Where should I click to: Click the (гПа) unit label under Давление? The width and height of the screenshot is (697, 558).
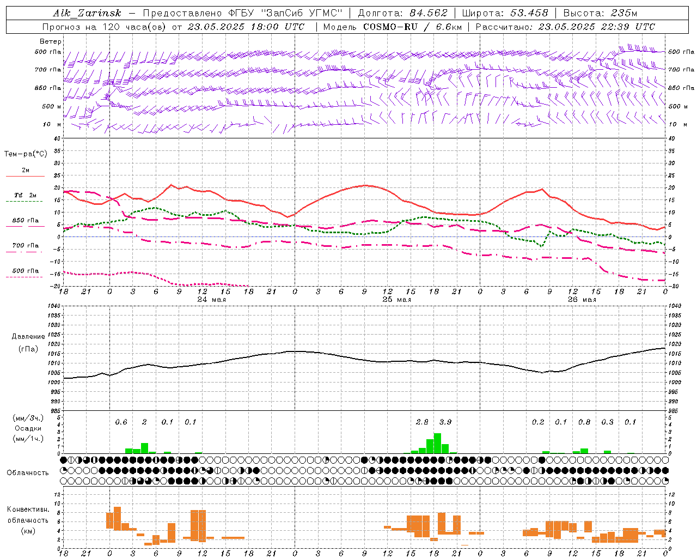click(x=28, y=349)
